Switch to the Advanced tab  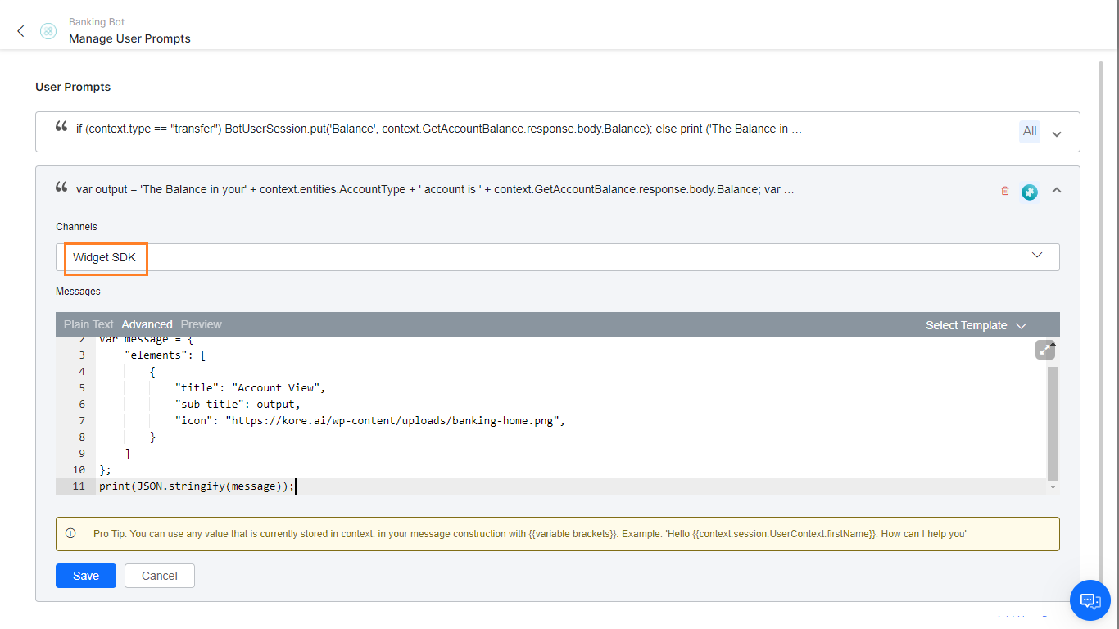(147, 324)
